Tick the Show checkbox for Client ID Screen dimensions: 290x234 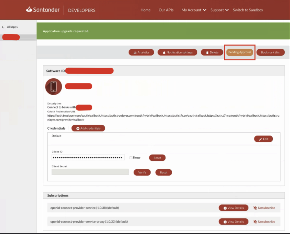(x=131, y=158)
